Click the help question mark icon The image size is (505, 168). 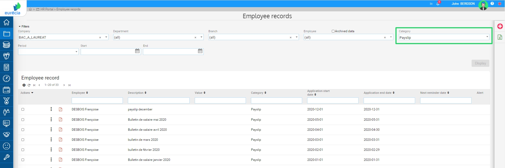(x=492, y=4)
